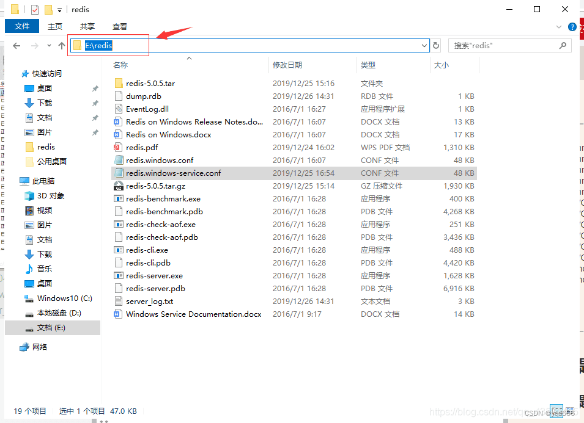
Task: Sort by the 类型 column header
Action: click(368, 65)
